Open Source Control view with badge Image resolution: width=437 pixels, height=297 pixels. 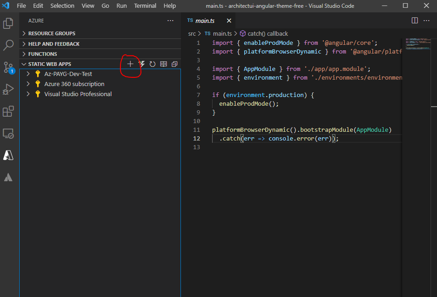pyautogui.click(x=8, y=68)
